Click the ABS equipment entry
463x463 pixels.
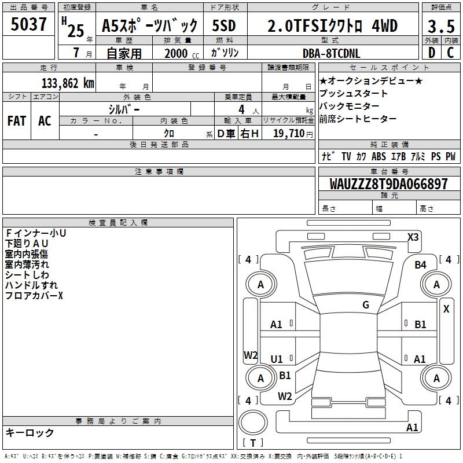click(379, 156)
